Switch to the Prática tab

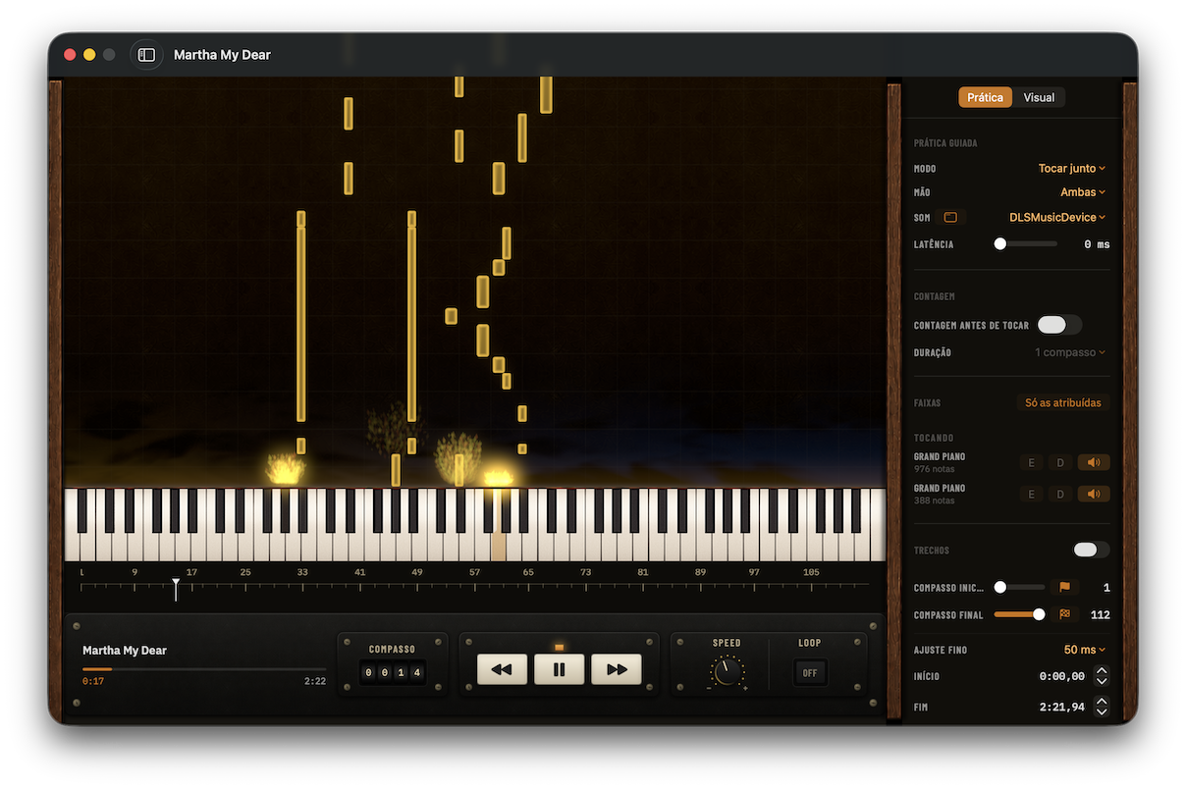(985, 97)
